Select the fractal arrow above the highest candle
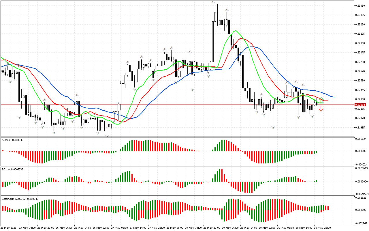 tap(213, 2)
